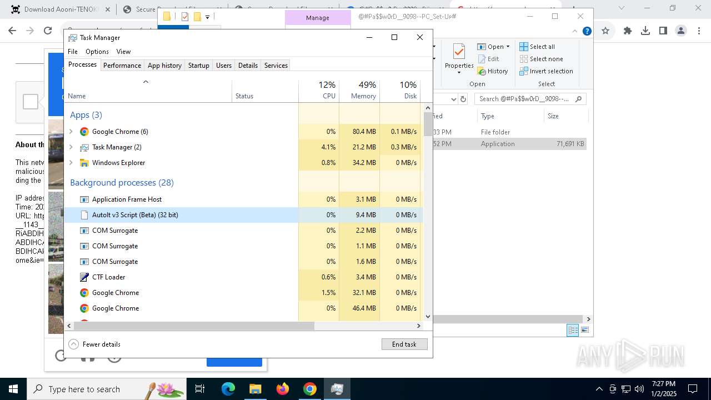Click the Application Frame Host process icon
This screenshot has width=711, height=400.
[x=84, y=199]
